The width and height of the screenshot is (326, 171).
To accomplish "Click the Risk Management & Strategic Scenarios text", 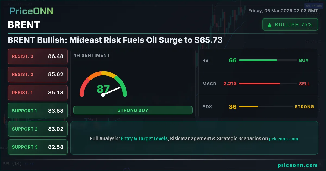I will (x=216, y=138).
